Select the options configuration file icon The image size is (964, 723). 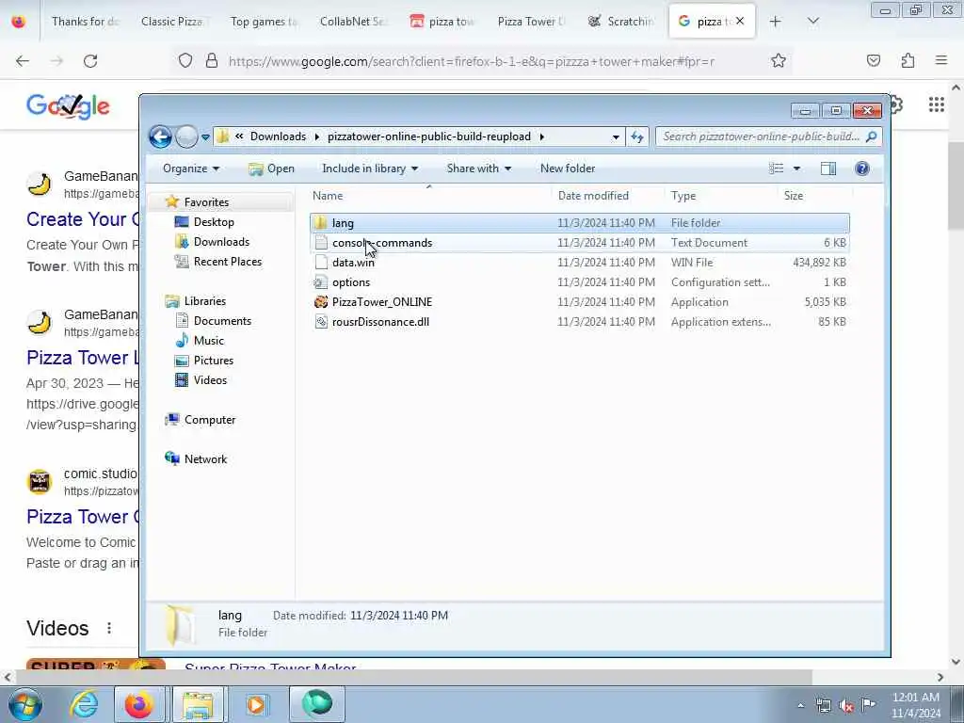pyautogui.click(x=320, y=282)
